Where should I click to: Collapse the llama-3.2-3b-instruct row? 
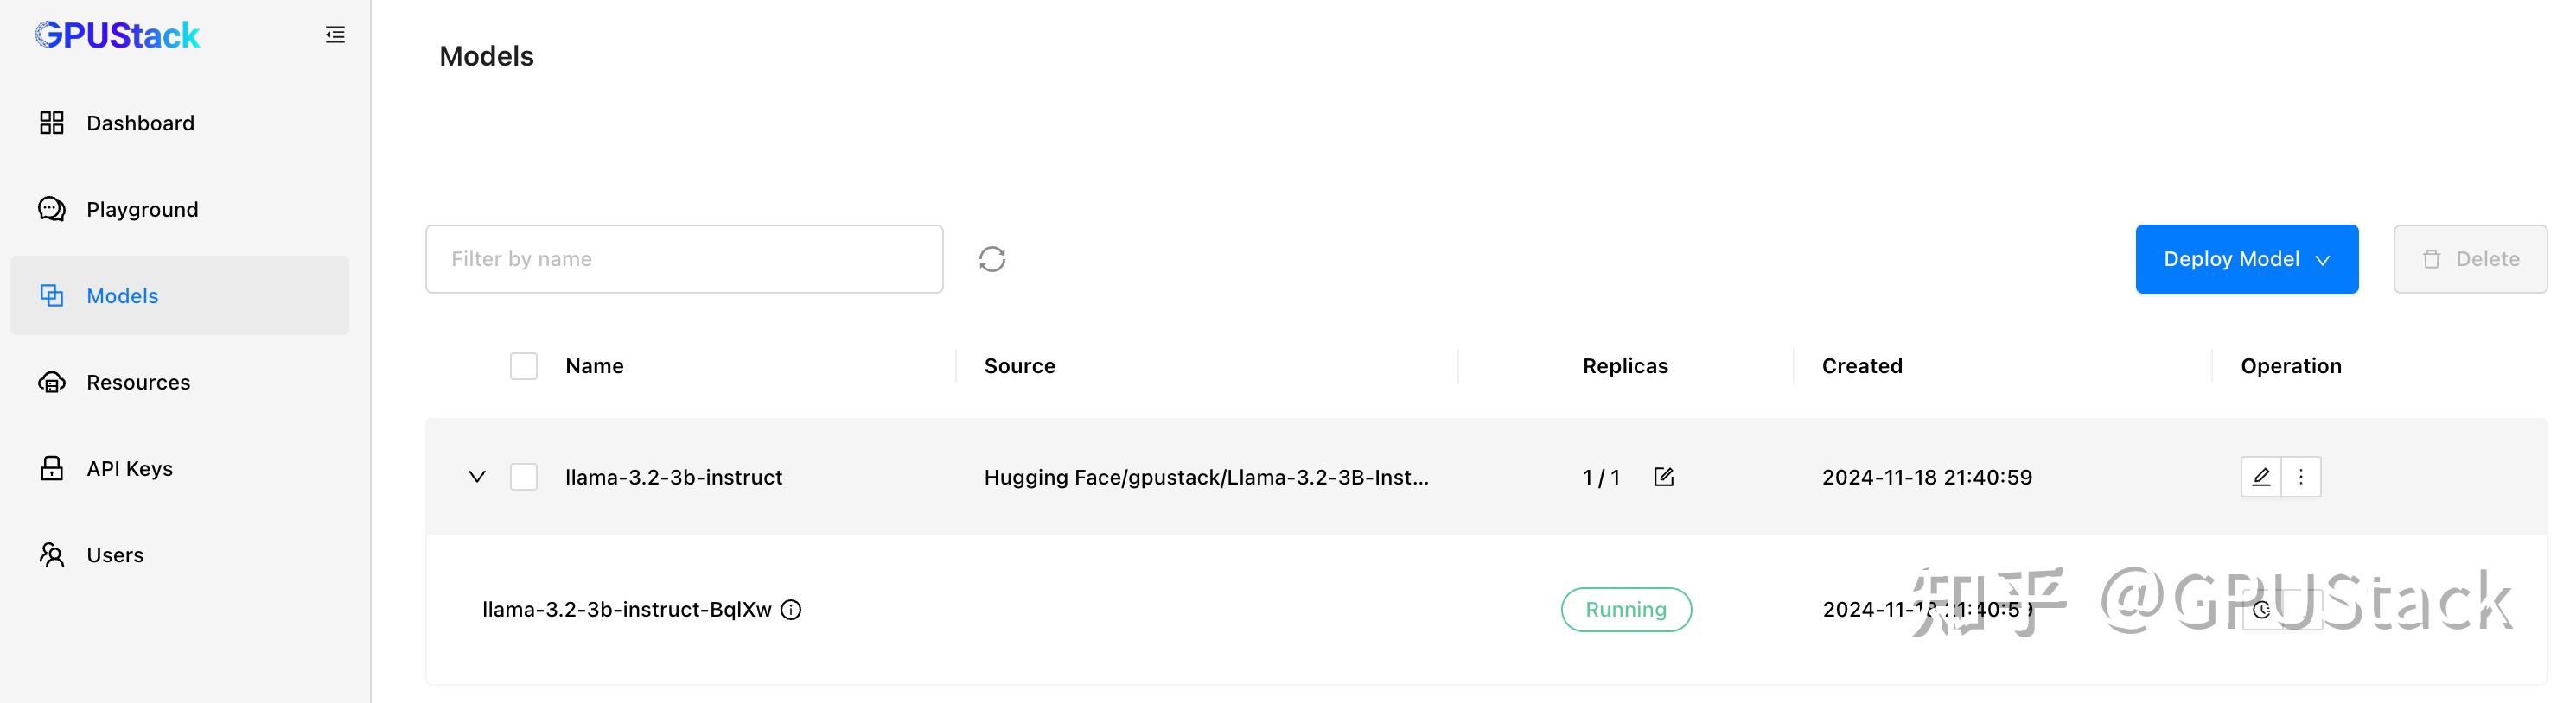[x=477, y=478]
